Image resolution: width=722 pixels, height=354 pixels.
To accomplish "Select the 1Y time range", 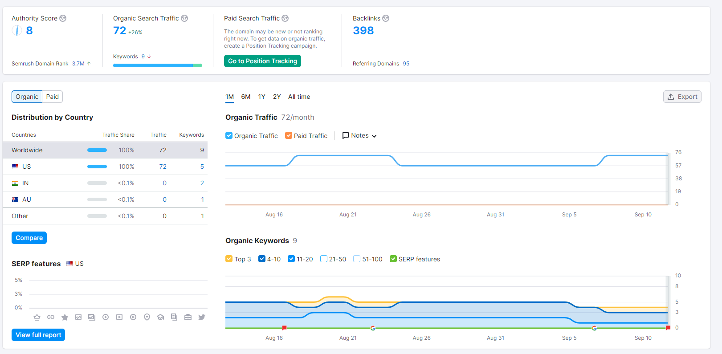I will pyautogui.click(x=262, y=97).
